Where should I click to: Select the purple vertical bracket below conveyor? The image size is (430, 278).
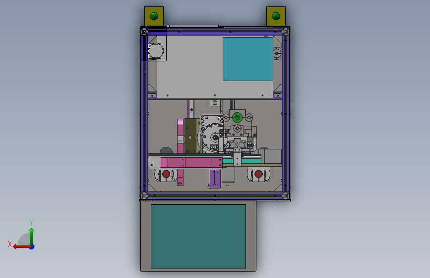[x=215, y=179]
